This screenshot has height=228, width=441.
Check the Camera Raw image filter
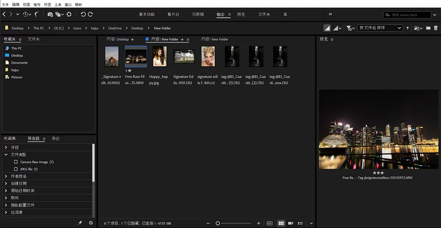[16, 162]
